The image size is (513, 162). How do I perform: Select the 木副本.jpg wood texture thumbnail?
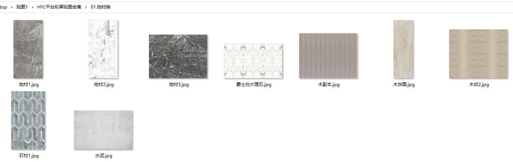(328, 56)
